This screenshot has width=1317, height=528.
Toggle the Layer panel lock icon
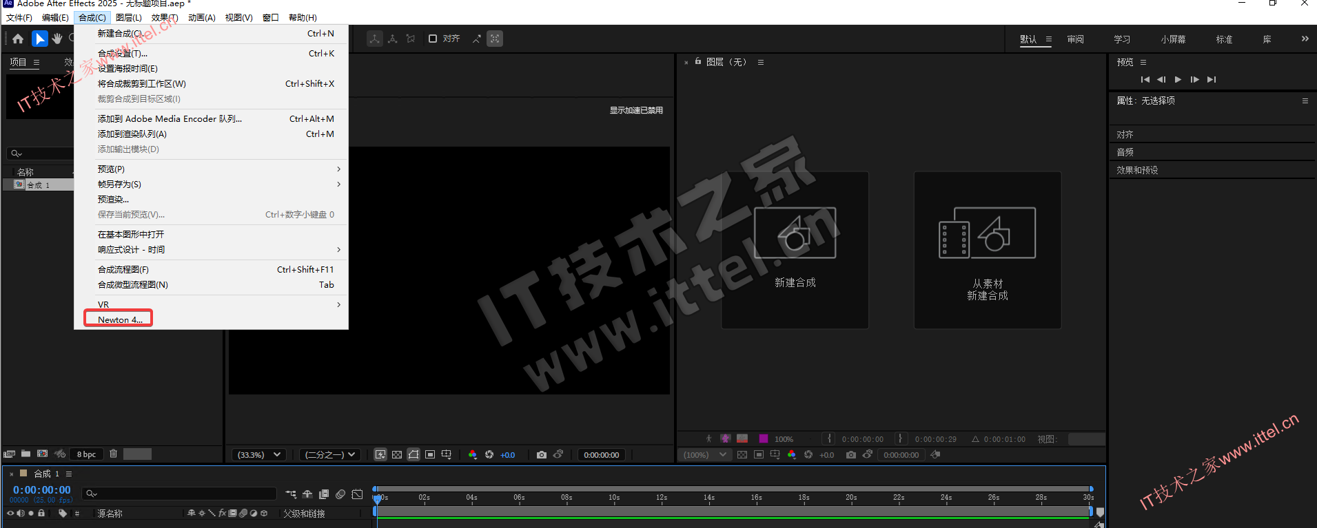click(698, 61)
